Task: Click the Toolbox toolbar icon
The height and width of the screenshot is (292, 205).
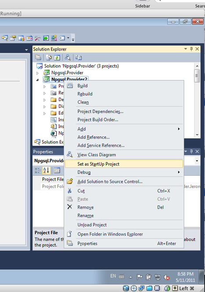Action: (x=29, y=38)
